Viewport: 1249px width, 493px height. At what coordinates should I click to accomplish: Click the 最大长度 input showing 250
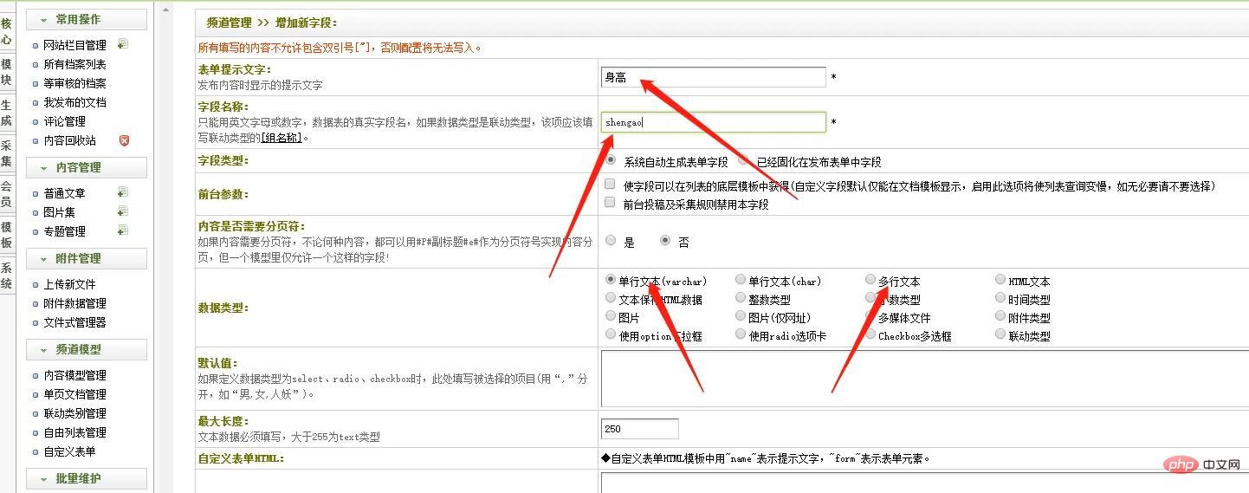pyautogui.click(x=639, y=428)
